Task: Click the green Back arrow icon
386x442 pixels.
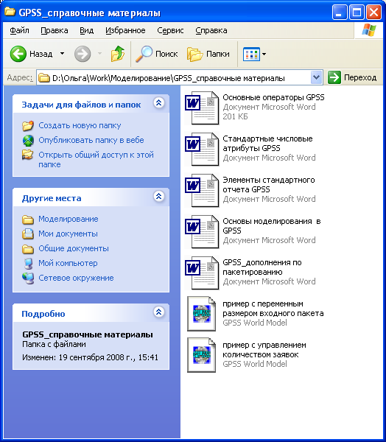Action: tap(18, 54)
